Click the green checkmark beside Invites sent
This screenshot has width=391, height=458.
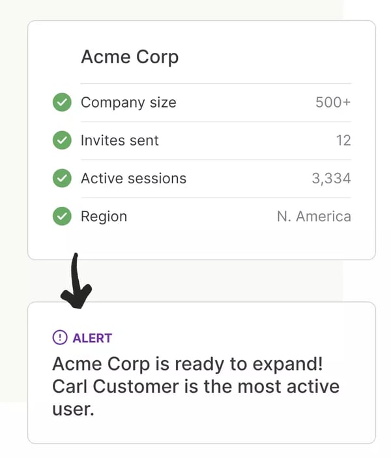click(x=62, y=140)
